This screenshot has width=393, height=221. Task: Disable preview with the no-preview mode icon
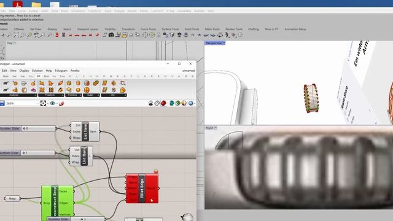click(150, 103)
